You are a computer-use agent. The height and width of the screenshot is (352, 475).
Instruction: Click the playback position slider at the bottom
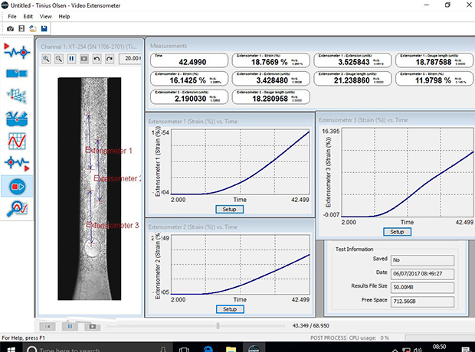[218, 326]
